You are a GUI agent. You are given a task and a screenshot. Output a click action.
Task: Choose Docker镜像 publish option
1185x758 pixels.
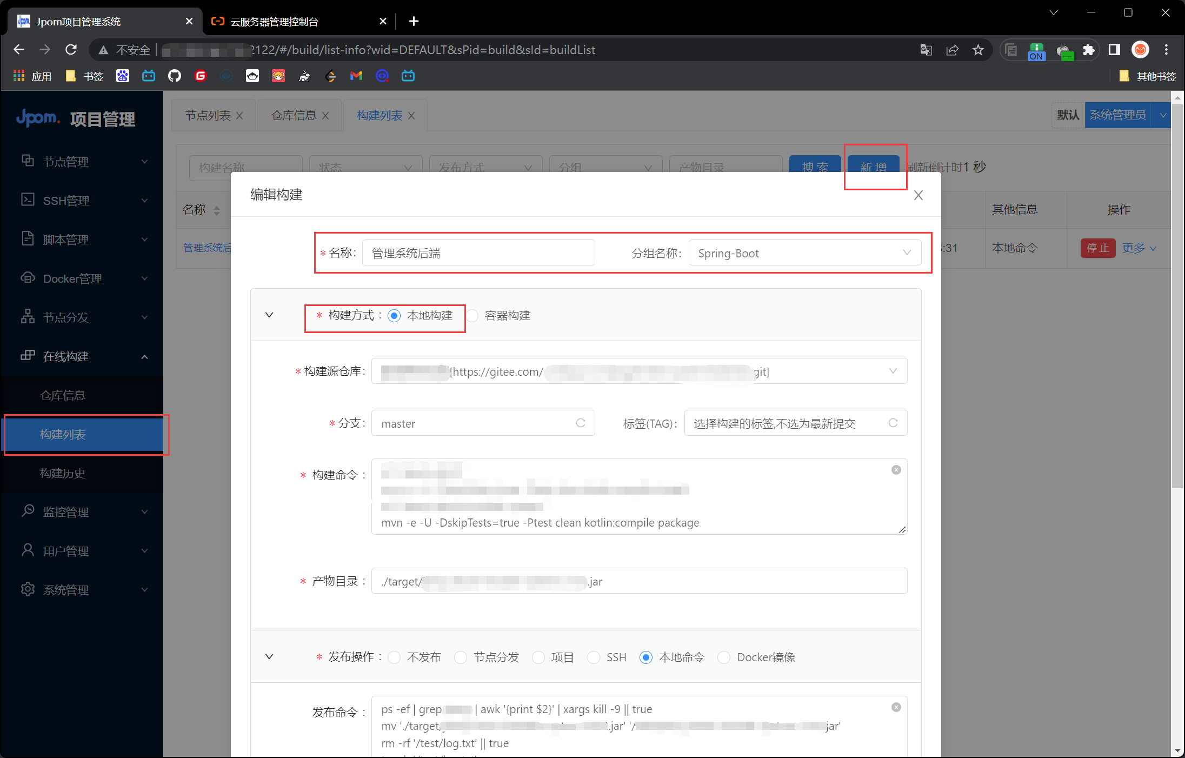click(724, 657)
